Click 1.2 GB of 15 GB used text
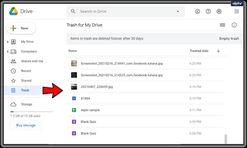247x148 pixels. [25, 116]
